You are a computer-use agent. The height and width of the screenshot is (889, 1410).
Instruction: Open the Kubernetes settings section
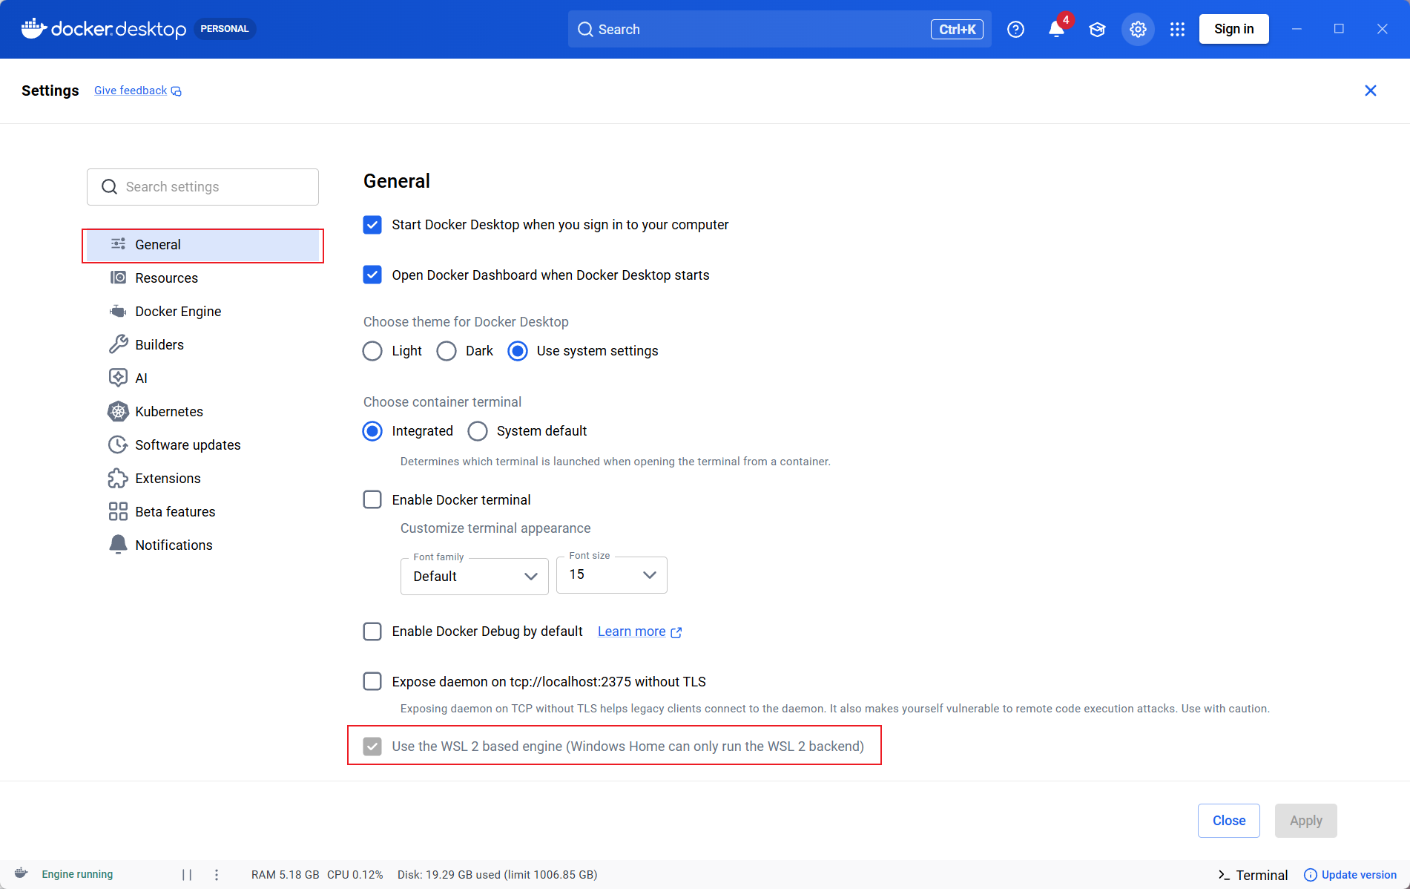[x=202, y=412]
